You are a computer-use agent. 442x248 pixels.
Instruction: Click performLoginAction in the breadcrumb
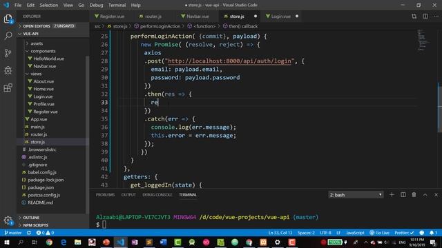click(160, 26)
